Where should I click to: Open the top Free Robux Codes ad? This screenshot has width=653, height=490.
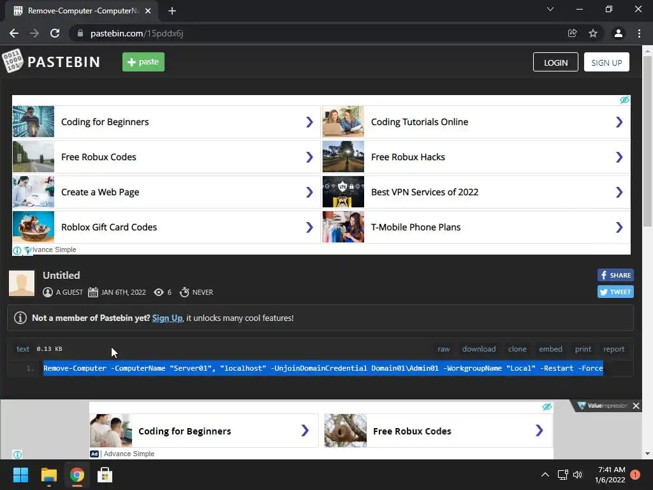point(166,157)
